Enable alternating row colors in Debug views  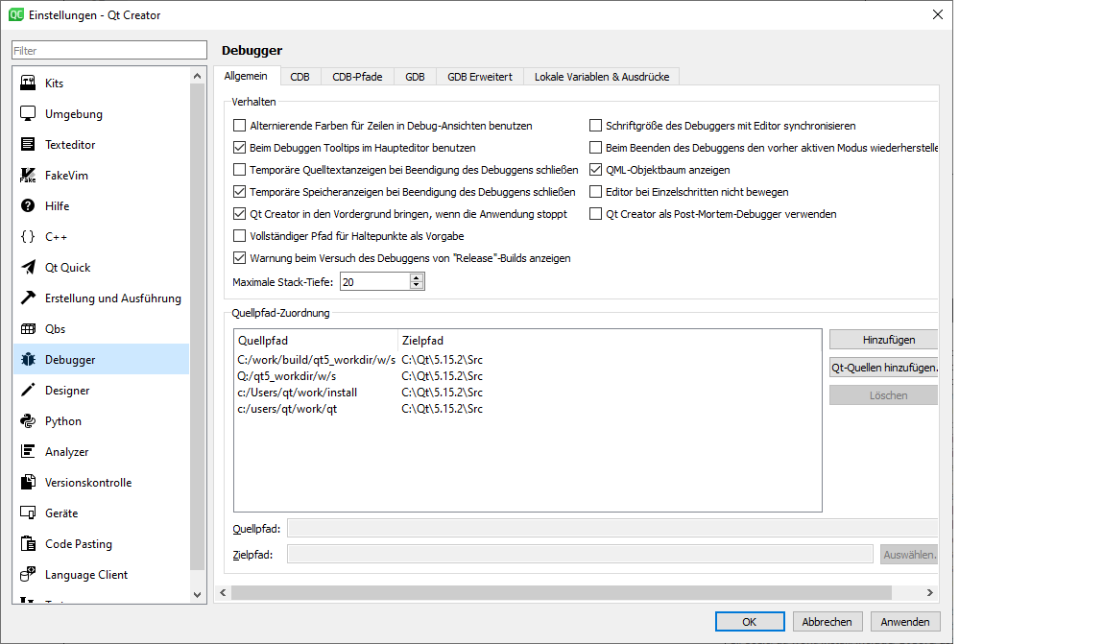click(239, 125)
